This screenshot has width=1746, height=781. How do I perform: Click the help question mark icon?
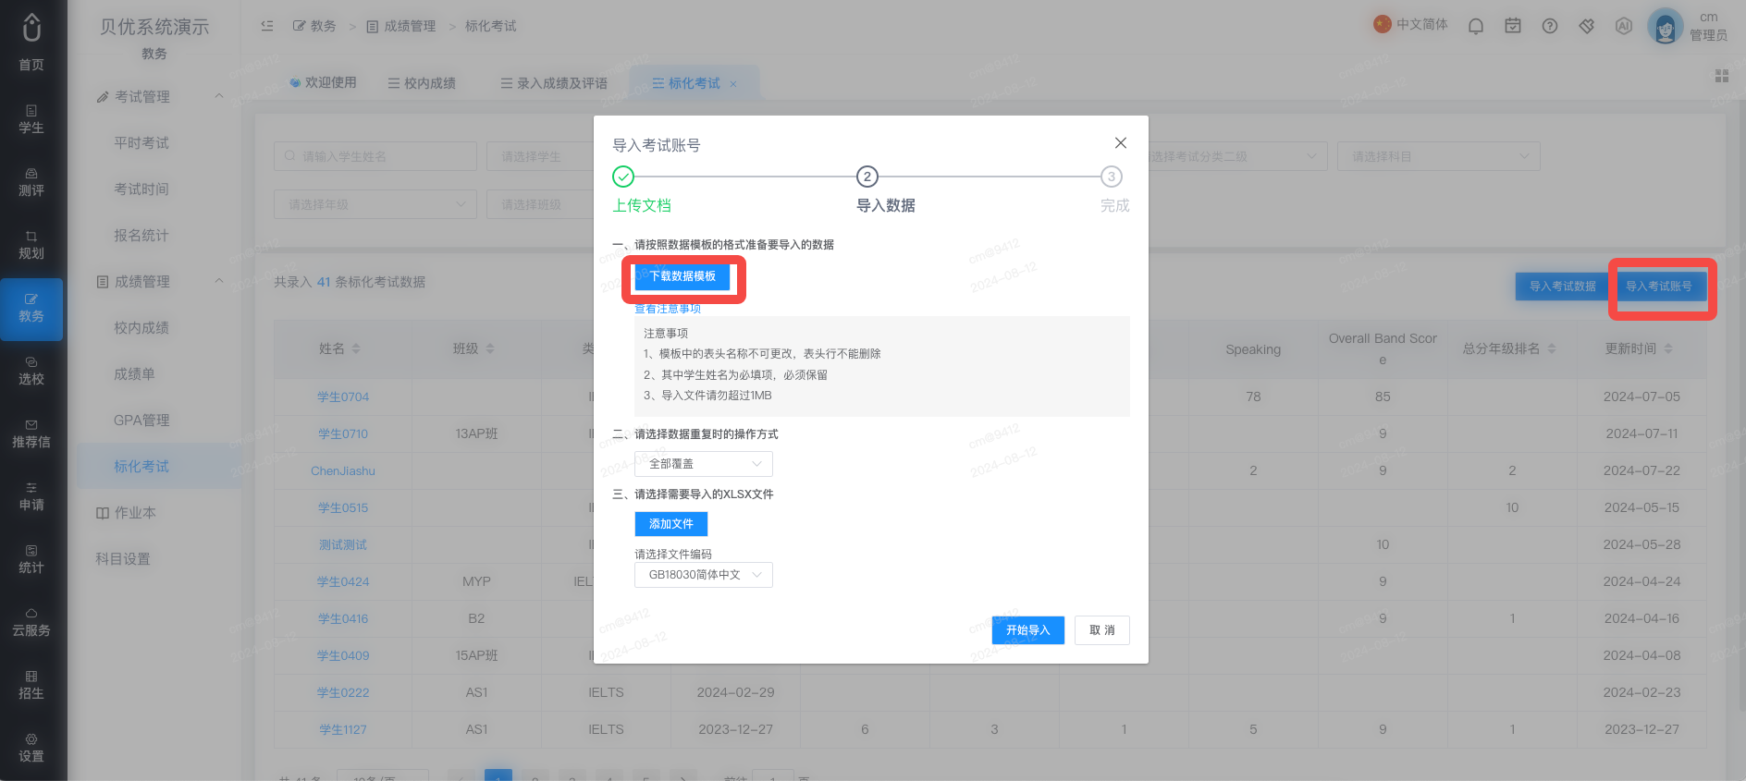pos(1550,26)
